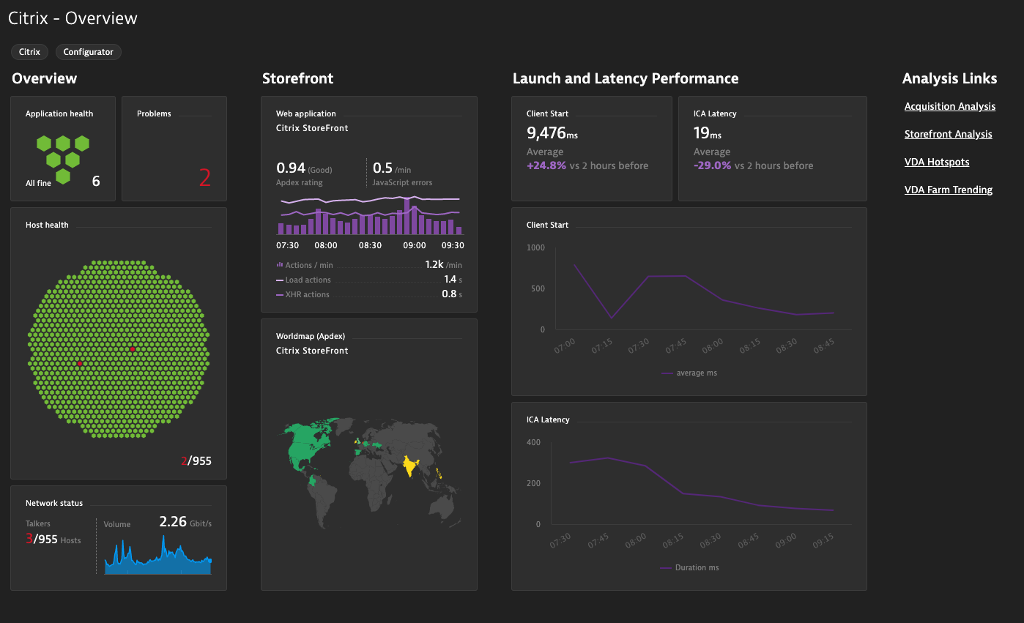
Task: Click the 3/955 Talkers hosts value
Action: [x=53, y=539]
